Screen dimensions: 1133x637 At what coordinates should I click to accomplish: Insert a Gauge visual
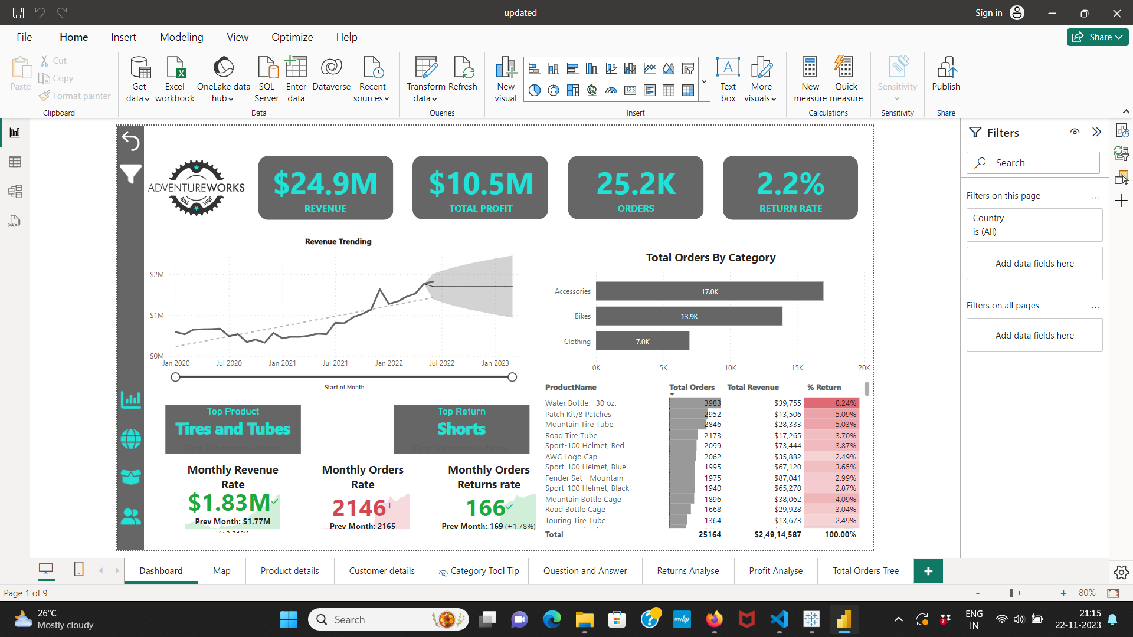click(x=611, y=90)
